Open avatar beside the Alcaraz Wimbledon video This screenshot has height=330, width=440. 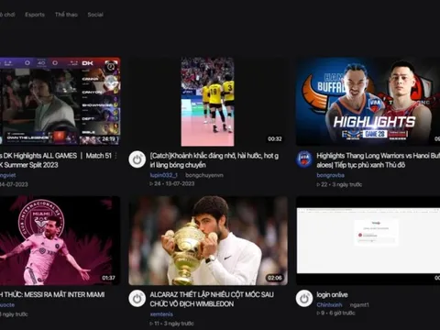coord(137,298)
